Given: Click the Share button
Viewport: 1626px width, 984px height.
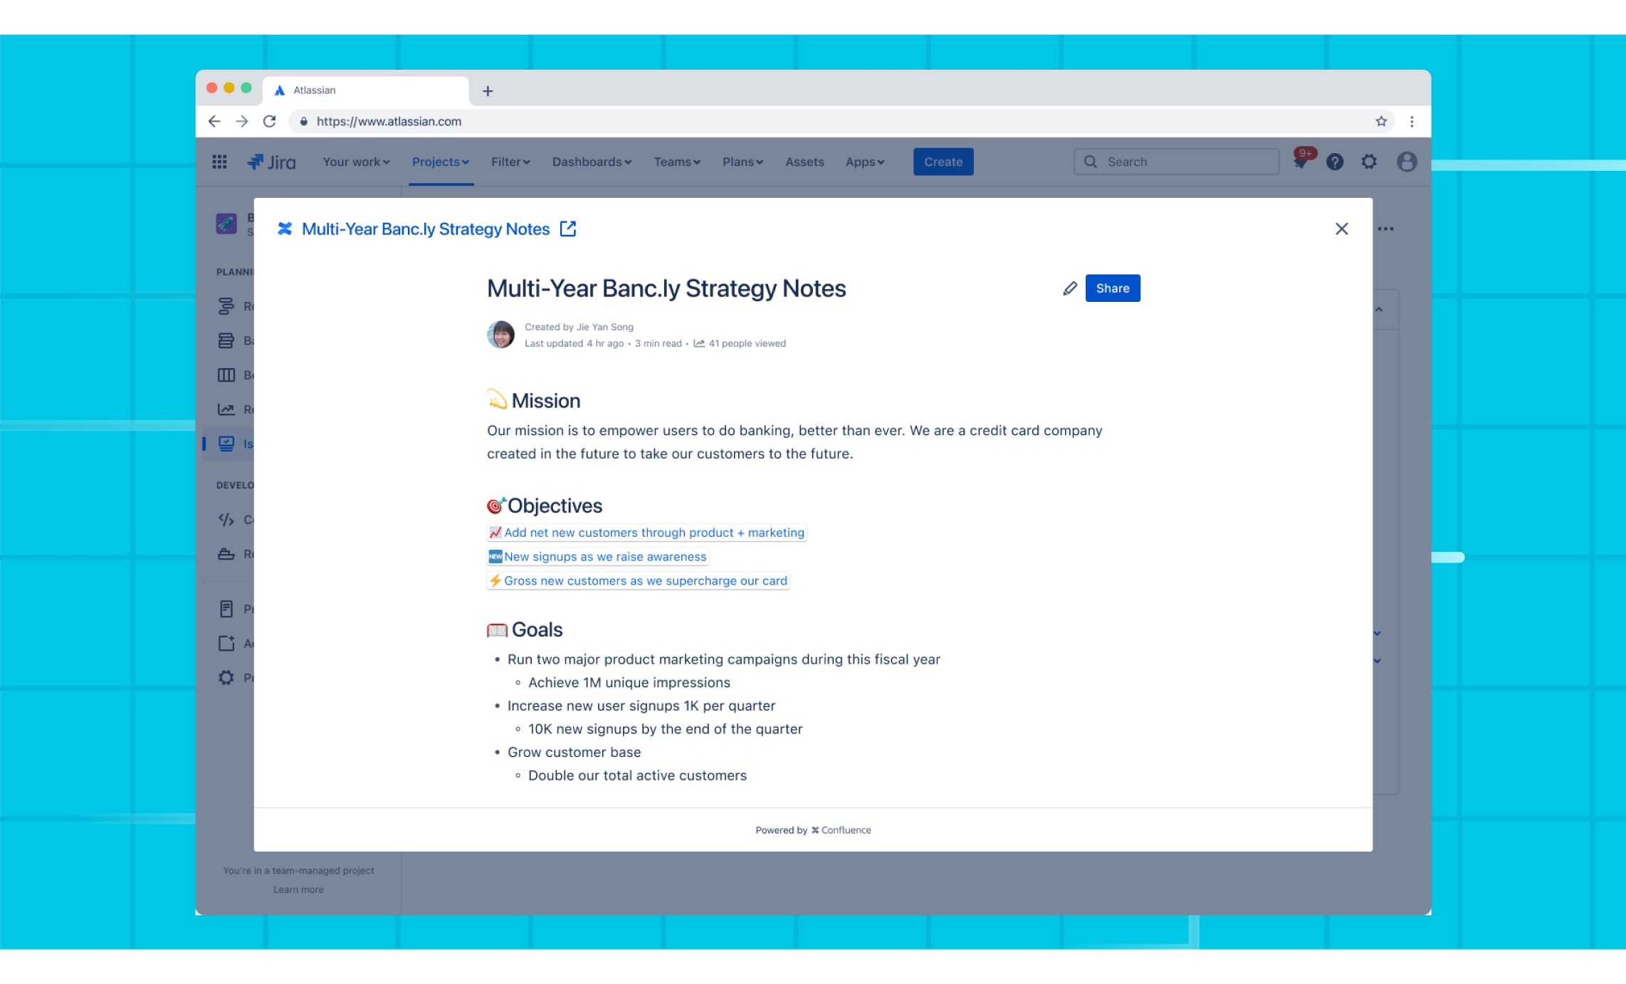Looking at the screenshot, I should click(1113, 287).
